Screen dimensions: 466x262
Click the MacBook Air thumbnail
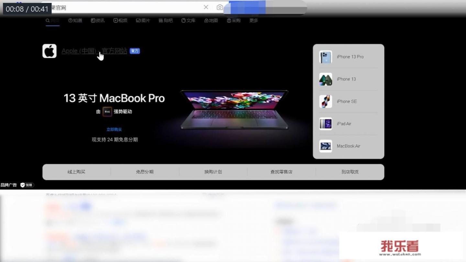click(326, 146)
